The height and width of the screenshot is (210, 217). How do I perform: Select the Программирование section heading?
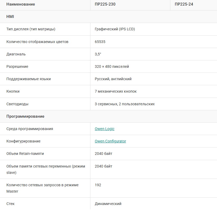pos(25,116)
